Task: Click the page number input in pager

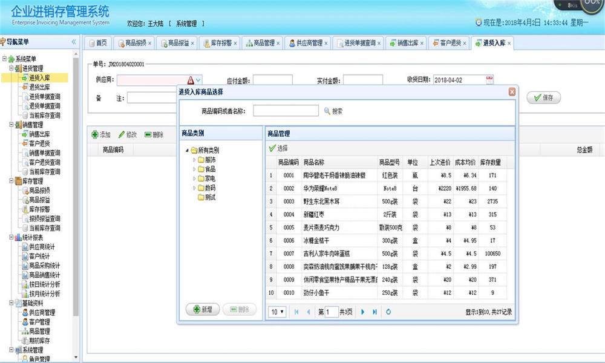Action: (x=332, y=312)
